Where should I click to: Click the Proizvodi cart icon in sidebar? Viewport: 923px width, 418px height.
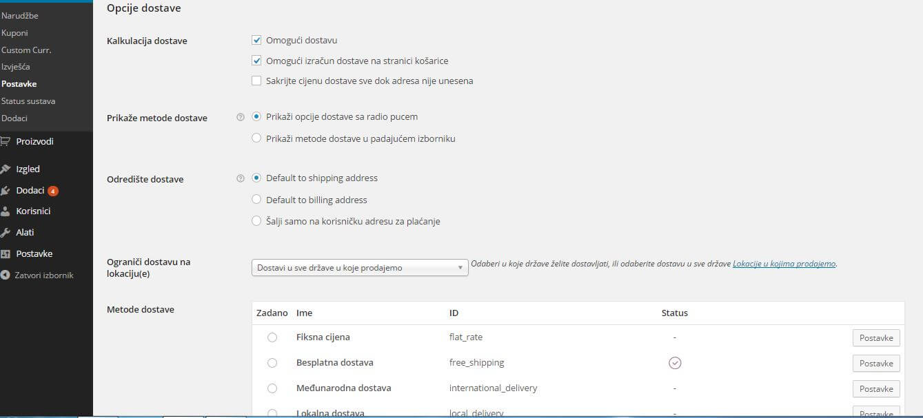(x=6, y=142)
